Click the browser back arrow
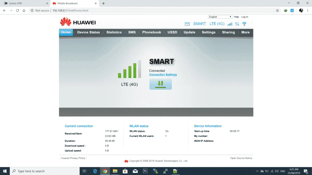This screenshot has width=312, height=175. [4, 11]
